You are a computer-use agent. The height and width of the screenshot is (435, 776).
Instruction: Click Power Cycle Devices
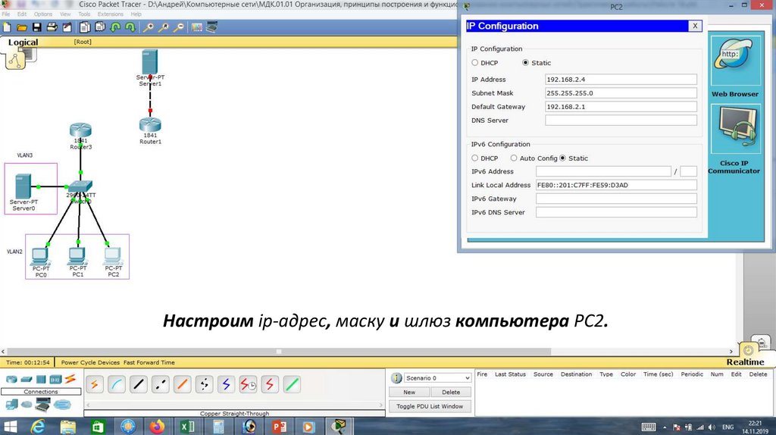tap(91, 363)
